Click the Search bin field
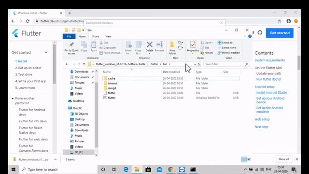Image resolution: width=309 pixels, height=174 pixels. pyautogui.click(x=226, y=64)
